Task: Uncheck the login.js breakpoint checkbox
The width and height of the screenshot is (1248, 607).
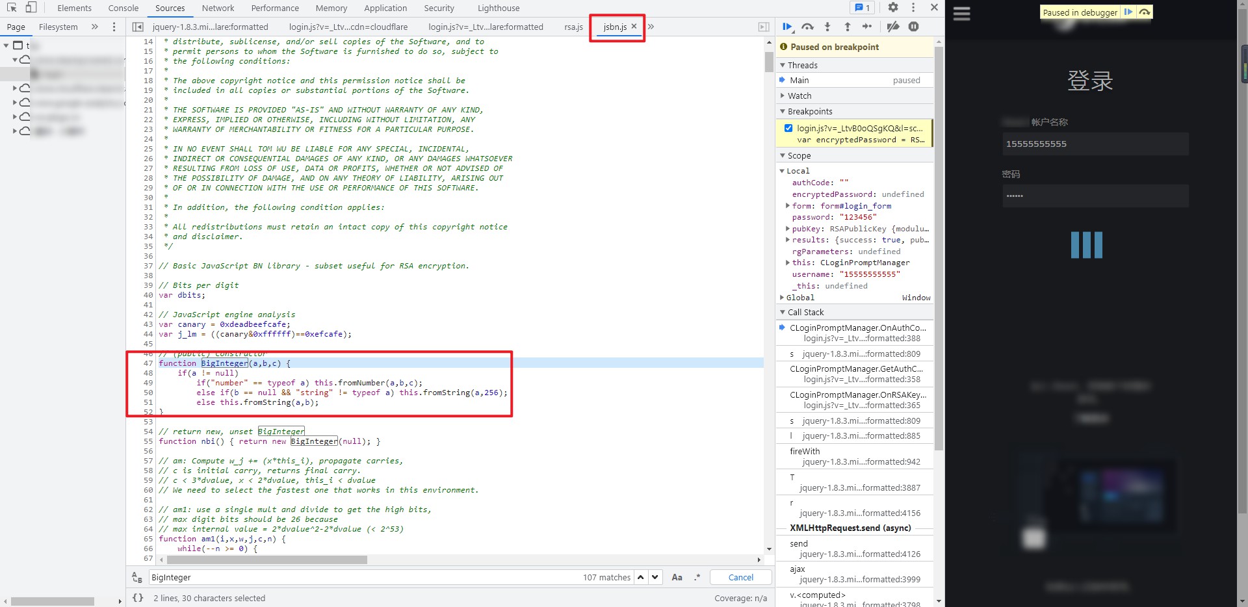Action: click(x=788, y=128)
